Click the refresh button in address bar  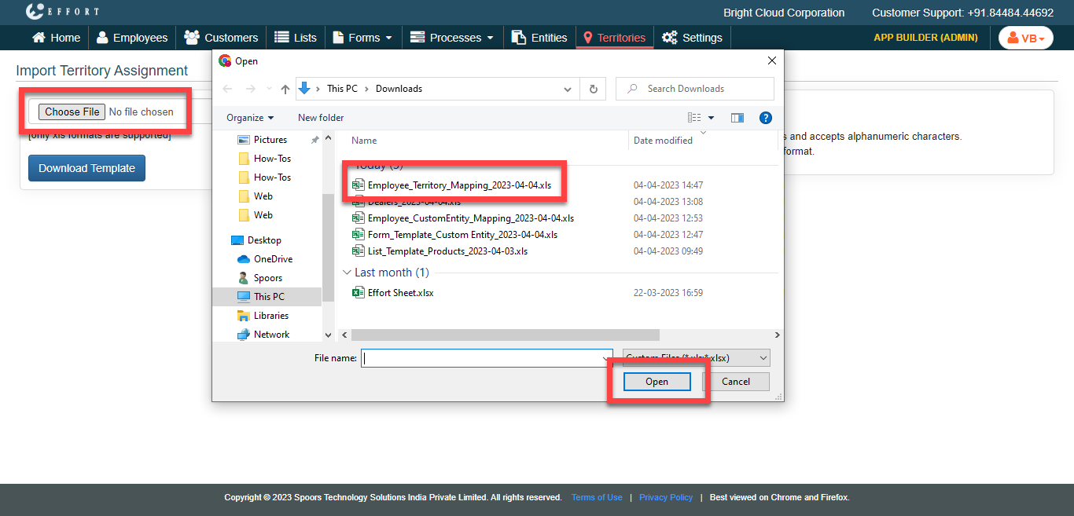coord(593,89)
